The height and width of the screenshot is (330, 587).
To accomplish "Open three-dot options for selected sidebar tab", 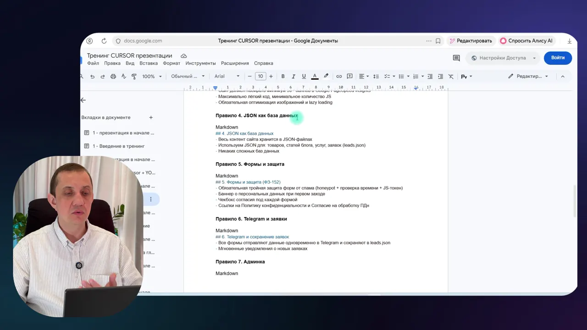I will click(150, 199).
